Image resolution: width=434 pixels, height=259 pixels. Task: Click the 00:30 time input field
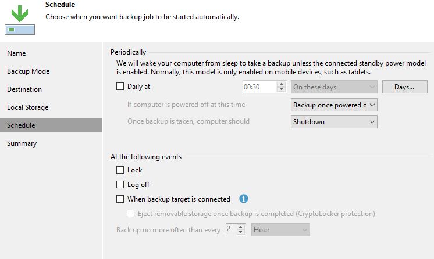pos(259,87)
